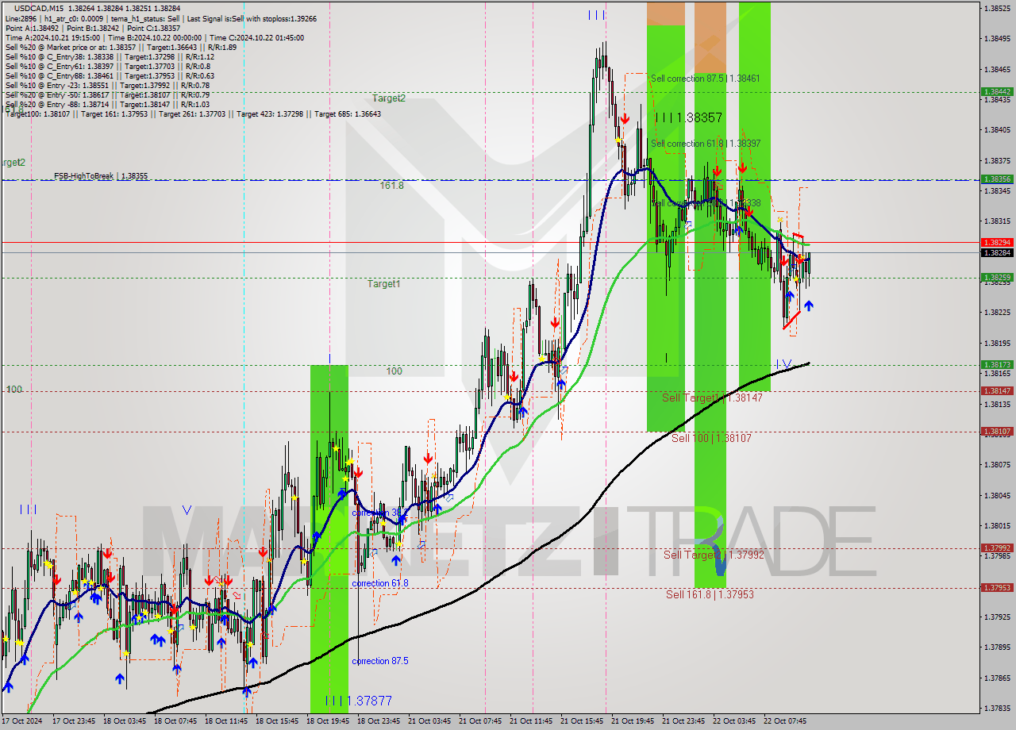Click red price tag 1.38294 on axis
Viewport: 1016px width, 730px height.
tap(997, 242)
